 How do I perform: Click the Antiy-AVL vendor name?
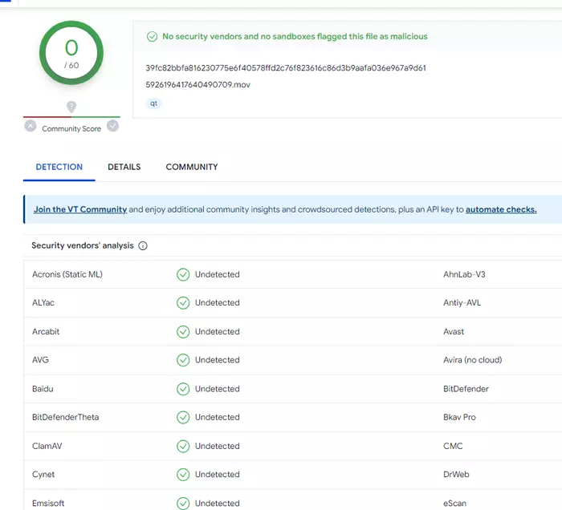pyautogui.click(x=462, y=303)
